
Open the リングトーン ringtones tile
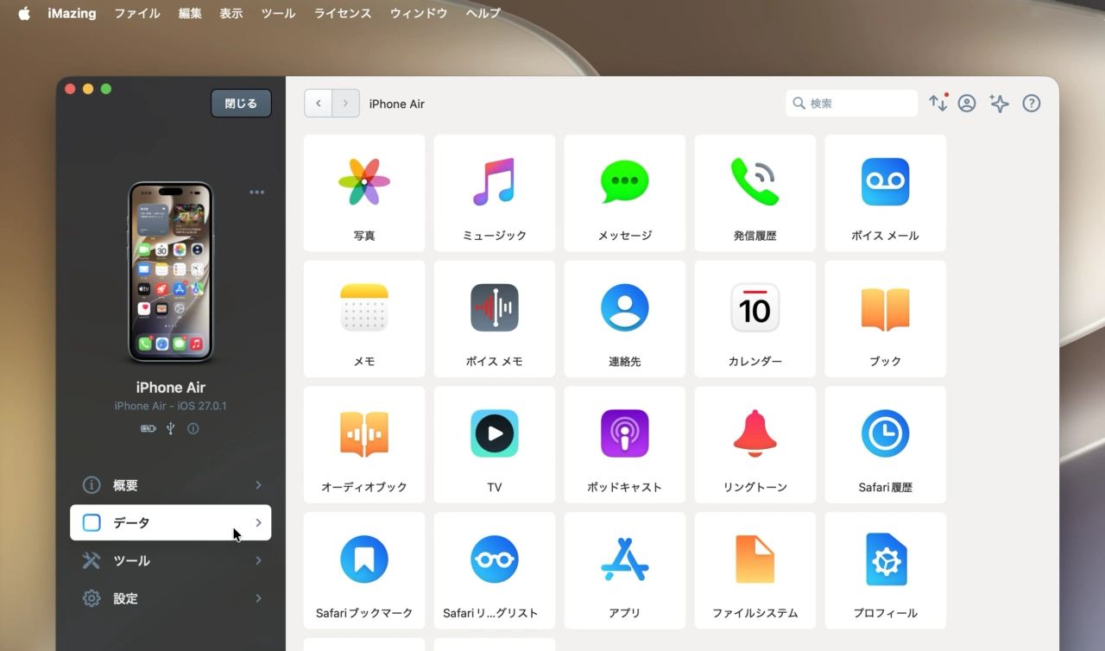(x=755, y=445)
